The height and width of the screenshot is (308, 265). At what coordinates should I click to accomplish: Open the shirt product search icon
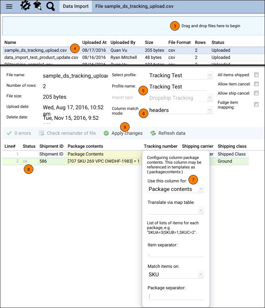click(x=37, y=5)
